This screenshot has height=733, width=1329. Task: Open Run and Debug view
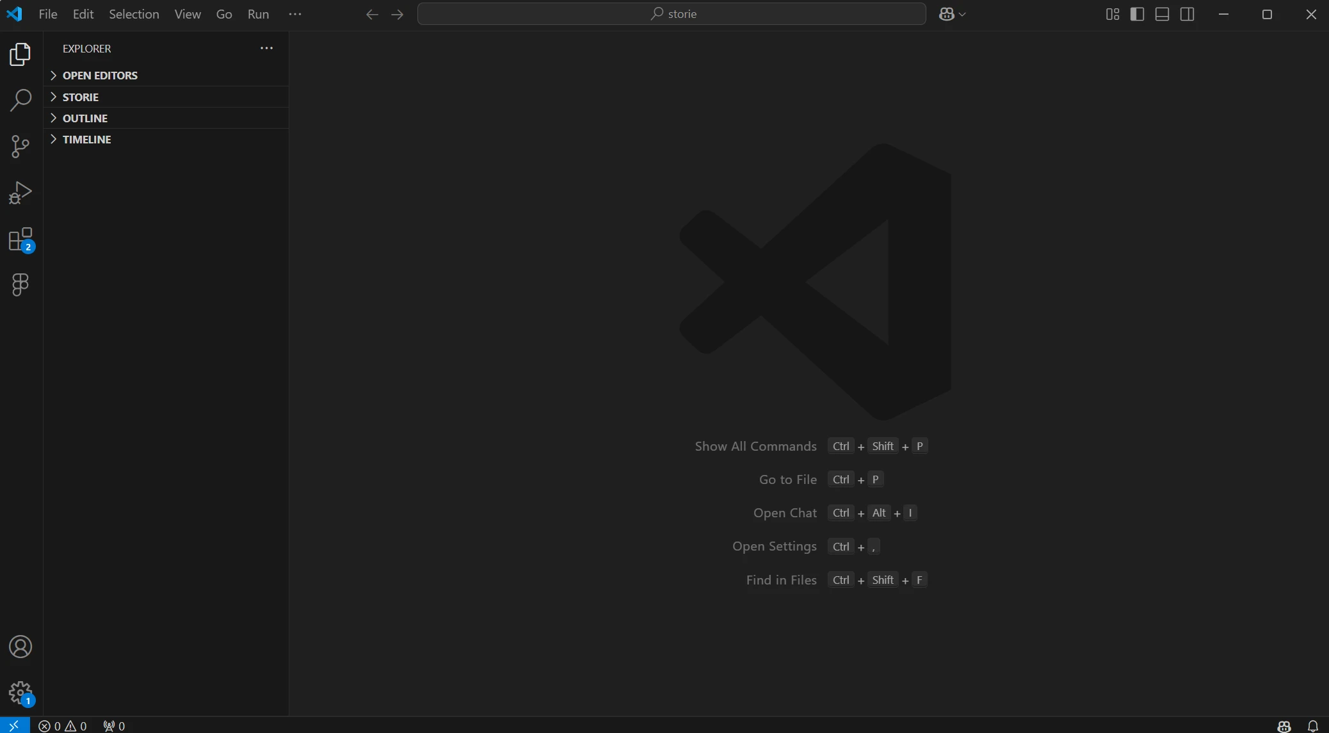[x=20, y=193]
